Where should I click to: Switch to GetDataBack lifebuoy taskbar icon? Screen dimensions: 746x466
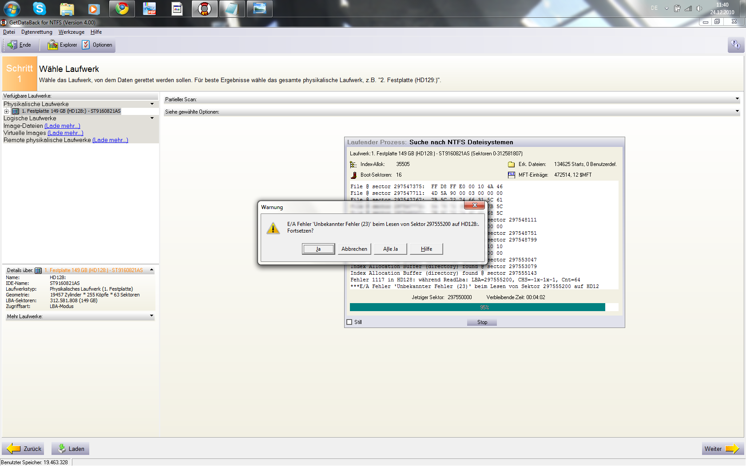tap(205, 9)
